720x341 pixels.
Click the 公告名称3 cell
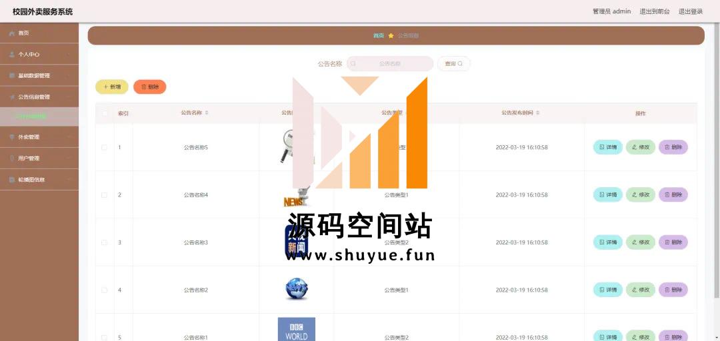(x=196, y=242)
